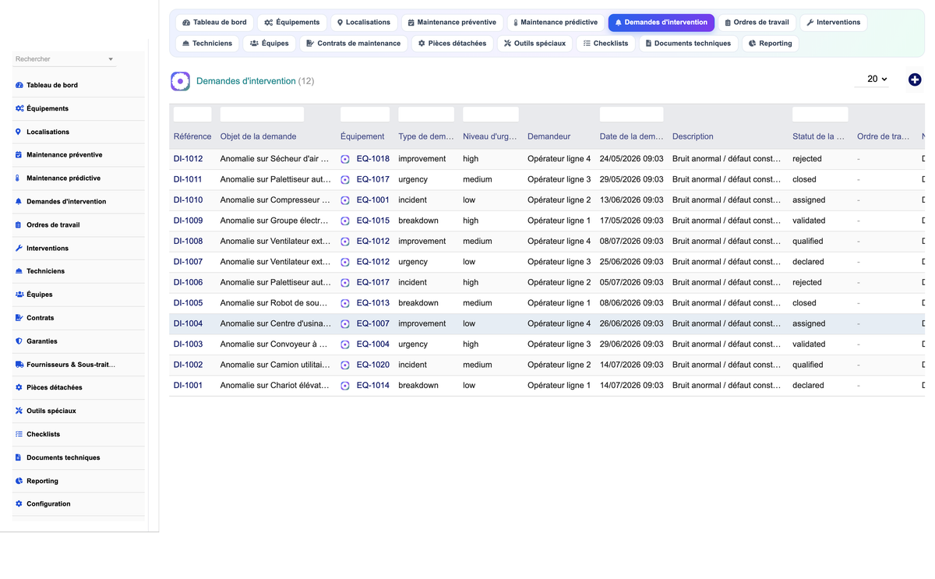Image resolution: width=935 pixels, height=579 pixels.
Task: Click the Garanties sidebar label
Action: coord(42,341)
